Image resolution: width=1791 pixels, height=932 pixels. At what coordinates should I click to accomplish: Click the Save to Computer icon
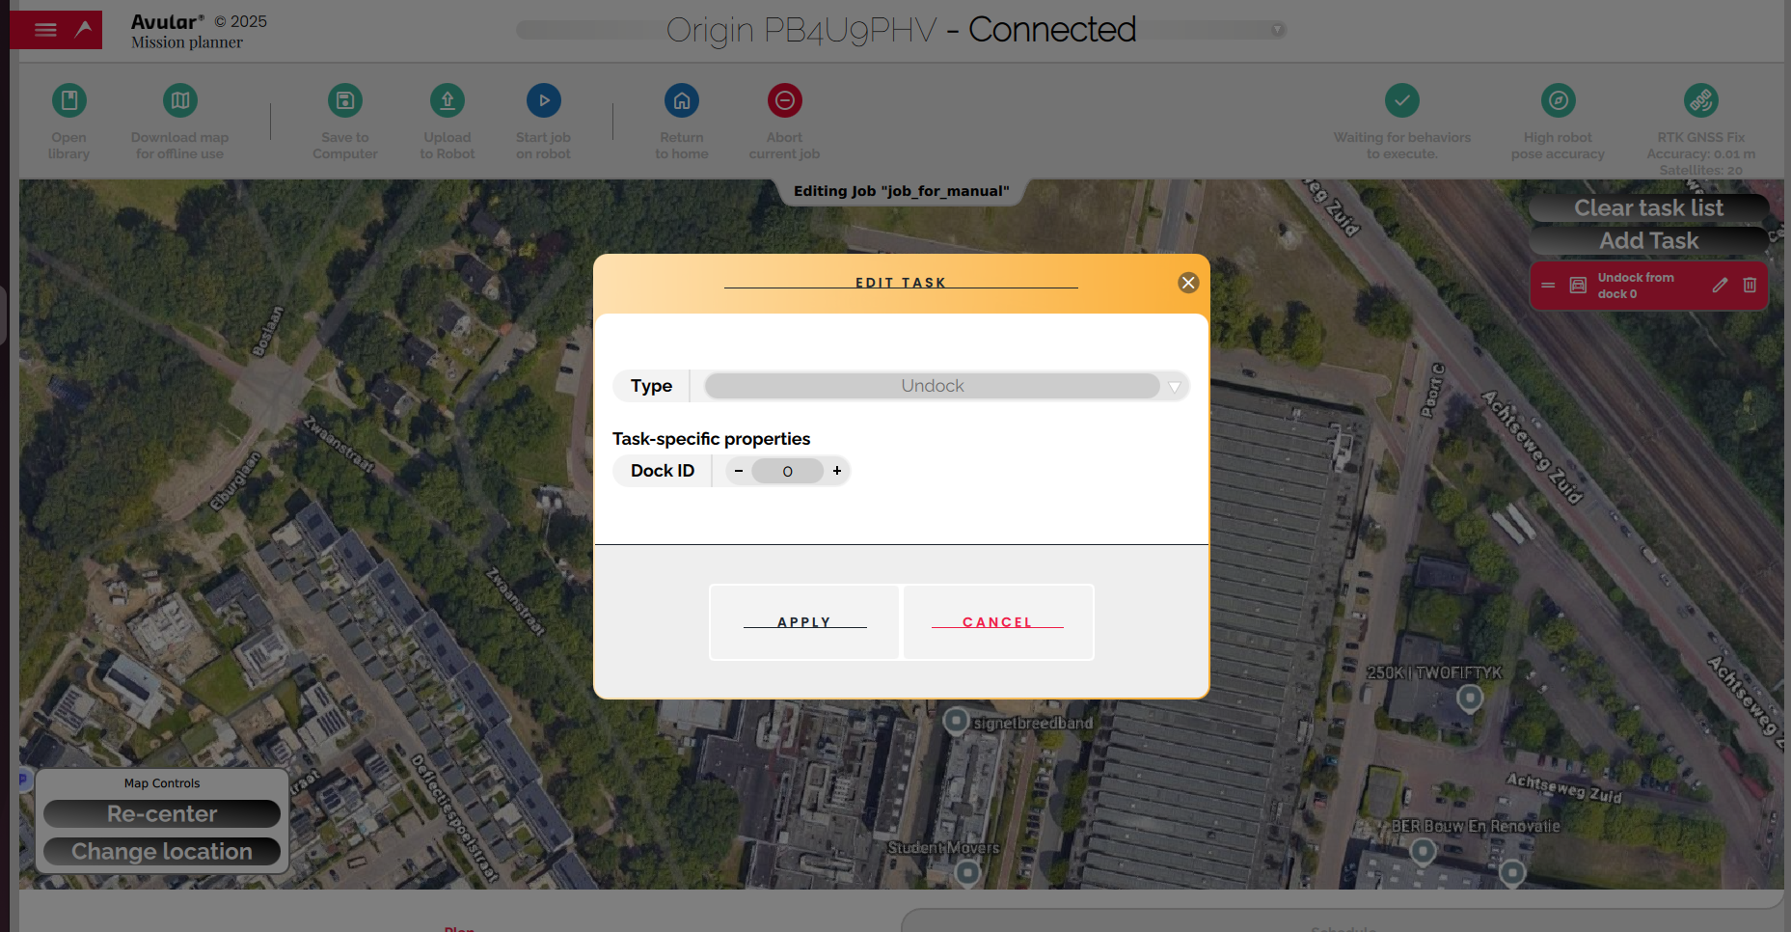(344, 100)
